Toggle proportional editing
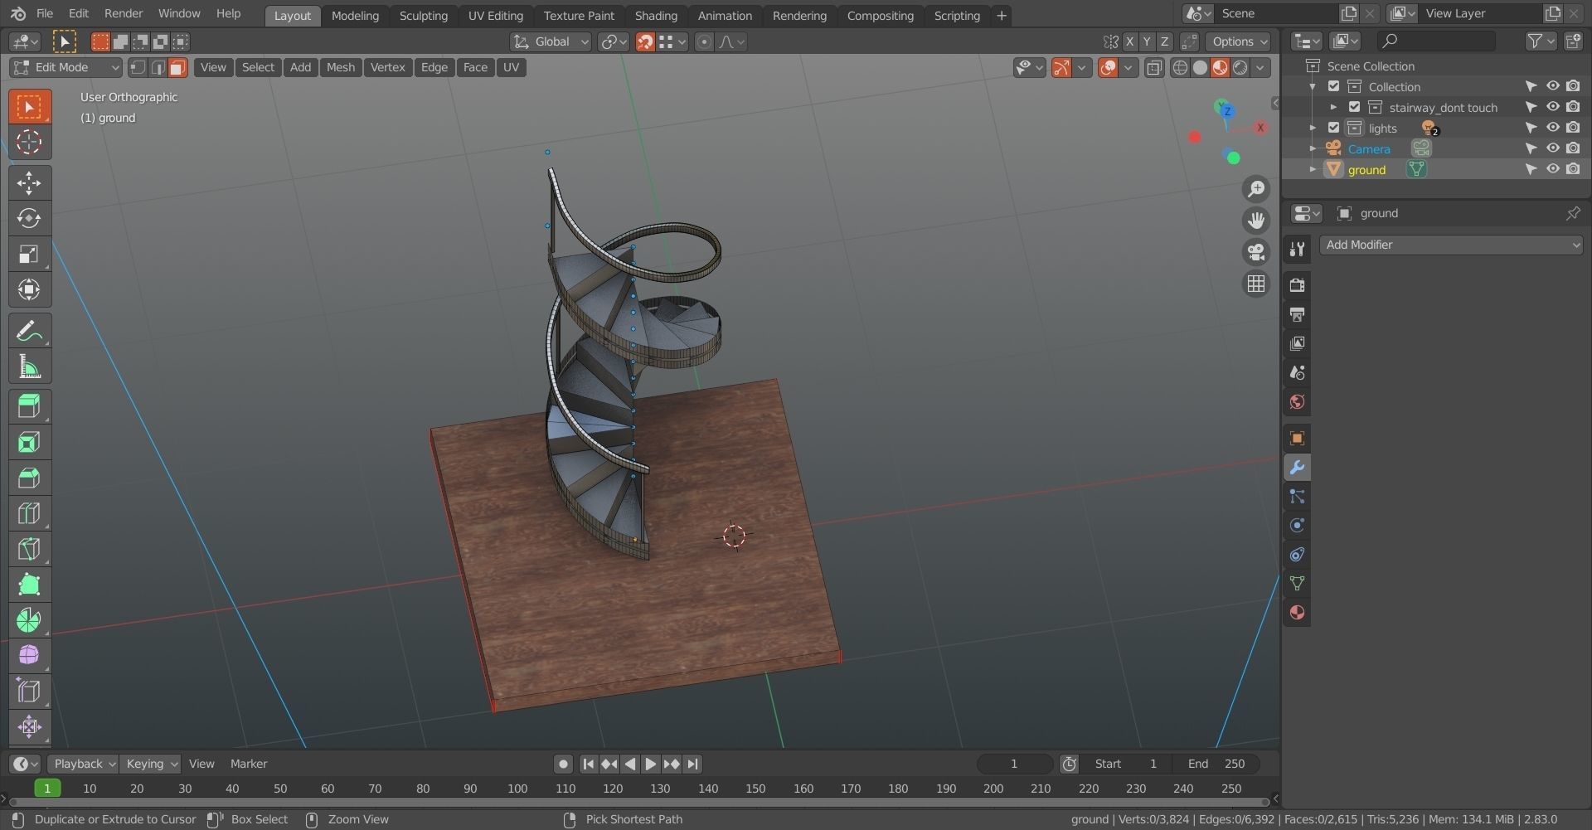Screen dimensions: 1592x830 (704, 41)
